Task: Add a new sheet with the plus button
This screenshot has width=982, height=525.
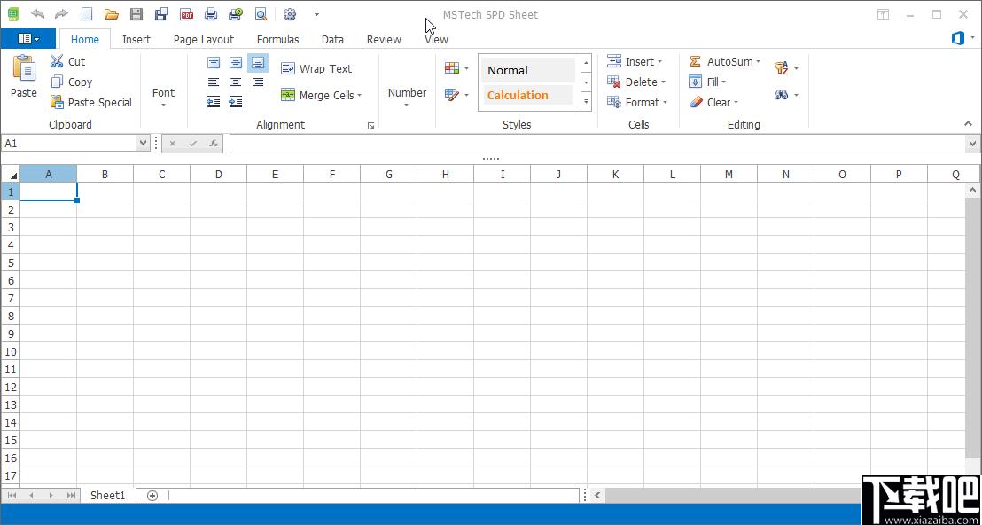Action: tap(152, 496)
